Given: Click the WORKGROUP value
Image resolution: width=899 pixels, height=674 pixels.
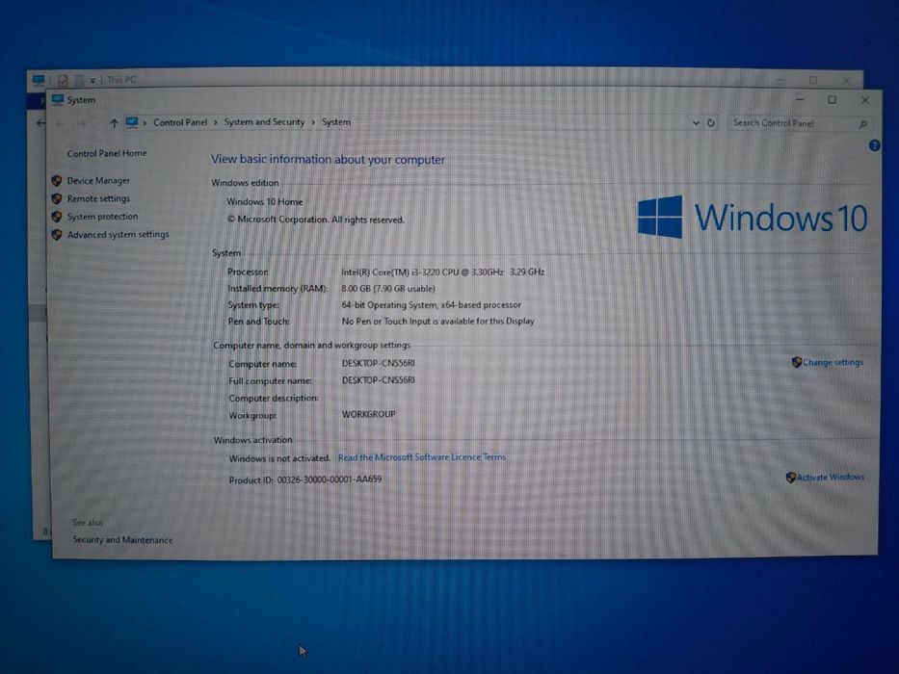Looking at the screenshot, I should [369, 414].
